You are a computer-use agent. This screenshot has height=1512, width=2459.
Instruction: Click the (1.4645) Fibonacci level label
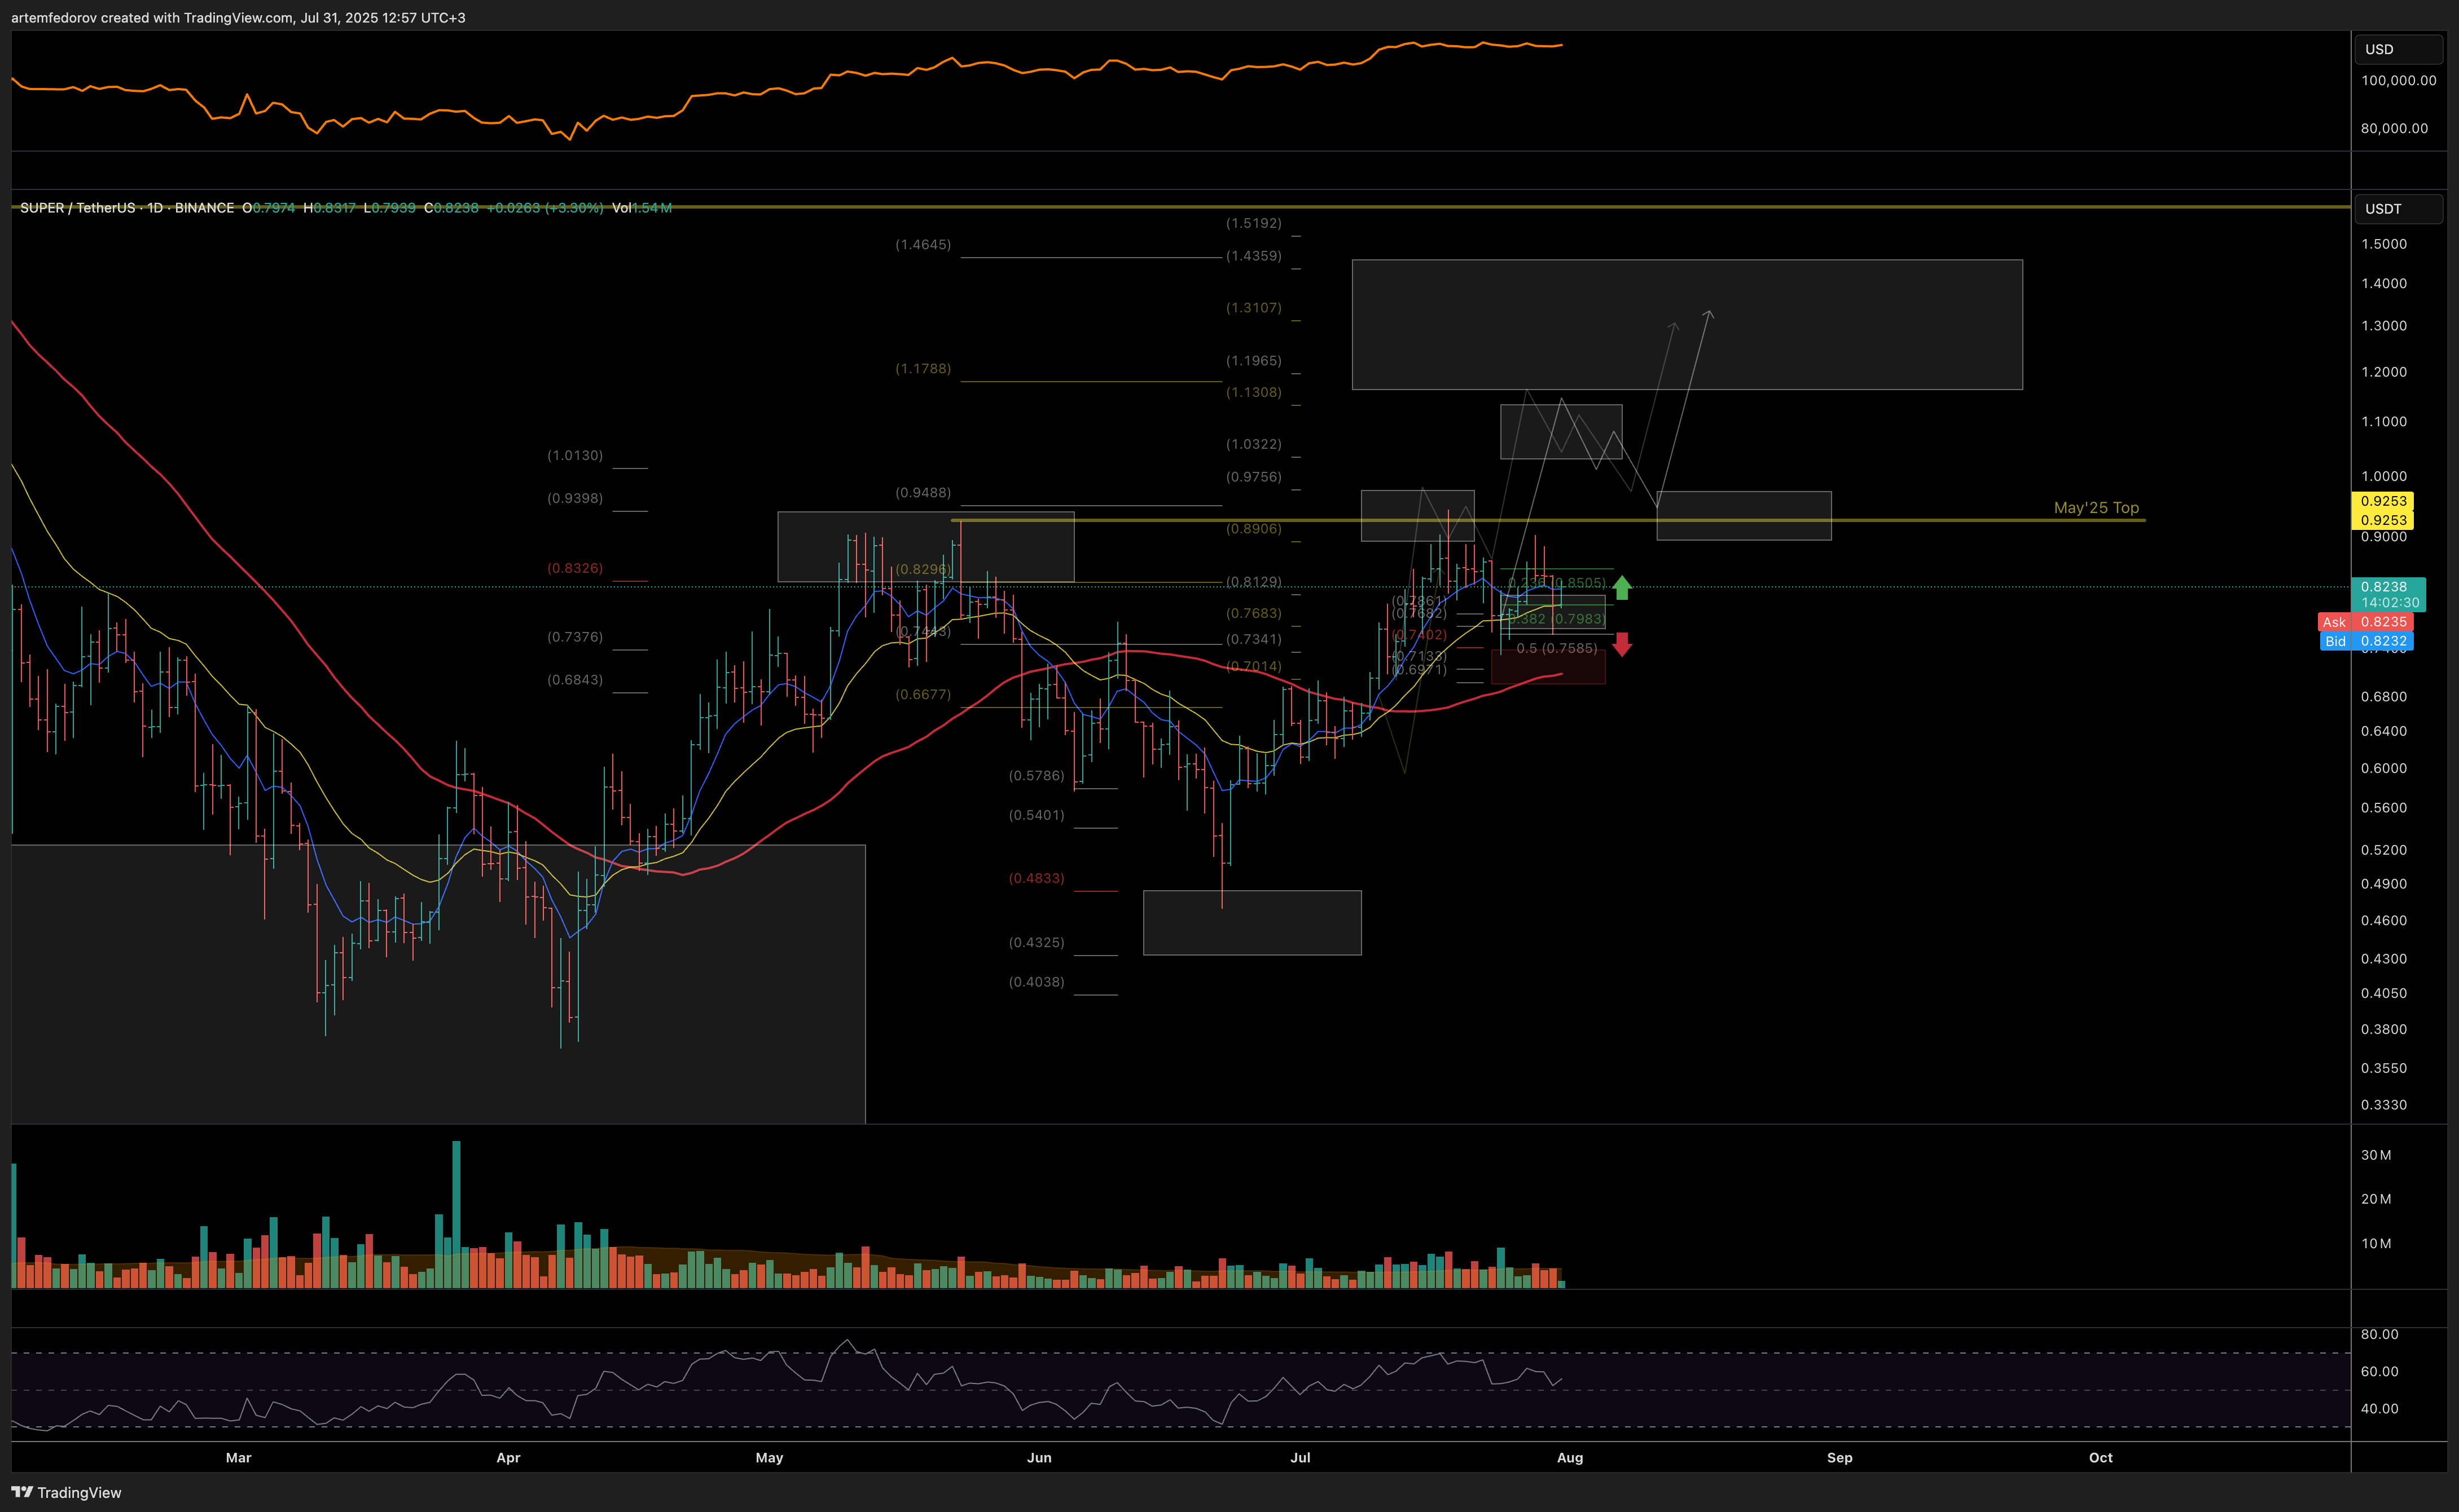click(x=923, y=244)
